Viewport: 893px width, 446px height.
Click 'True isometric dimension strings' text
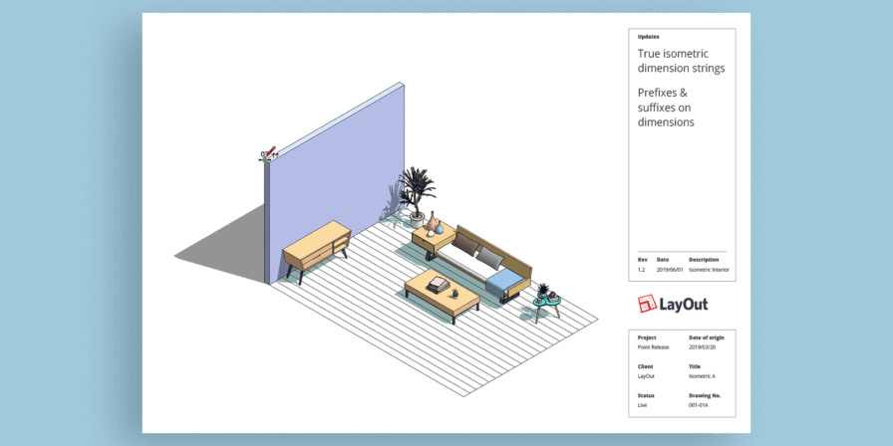(681, 61)
